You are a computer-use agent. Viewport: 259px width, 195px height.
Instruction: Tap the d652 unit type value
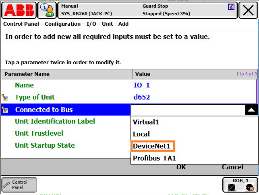pyautogui.click(x=141, y=97)
